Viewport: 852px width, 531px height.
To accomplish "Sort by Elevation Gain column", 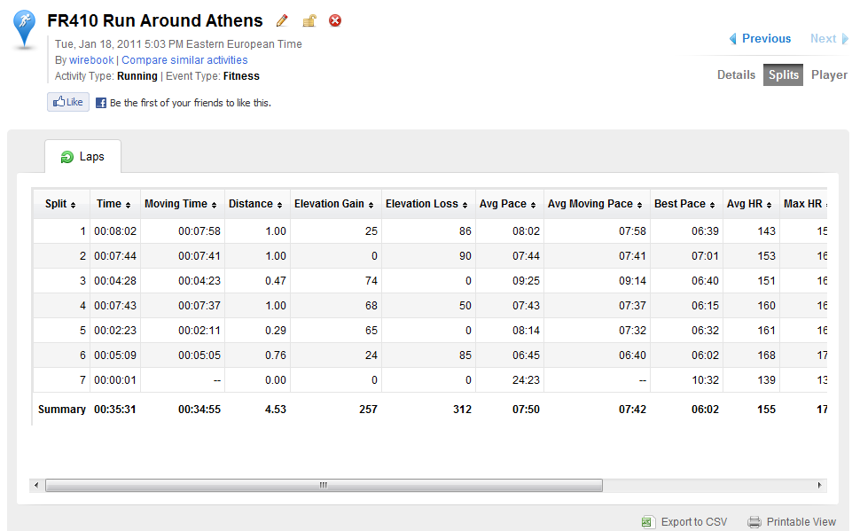I will [333, 204].
